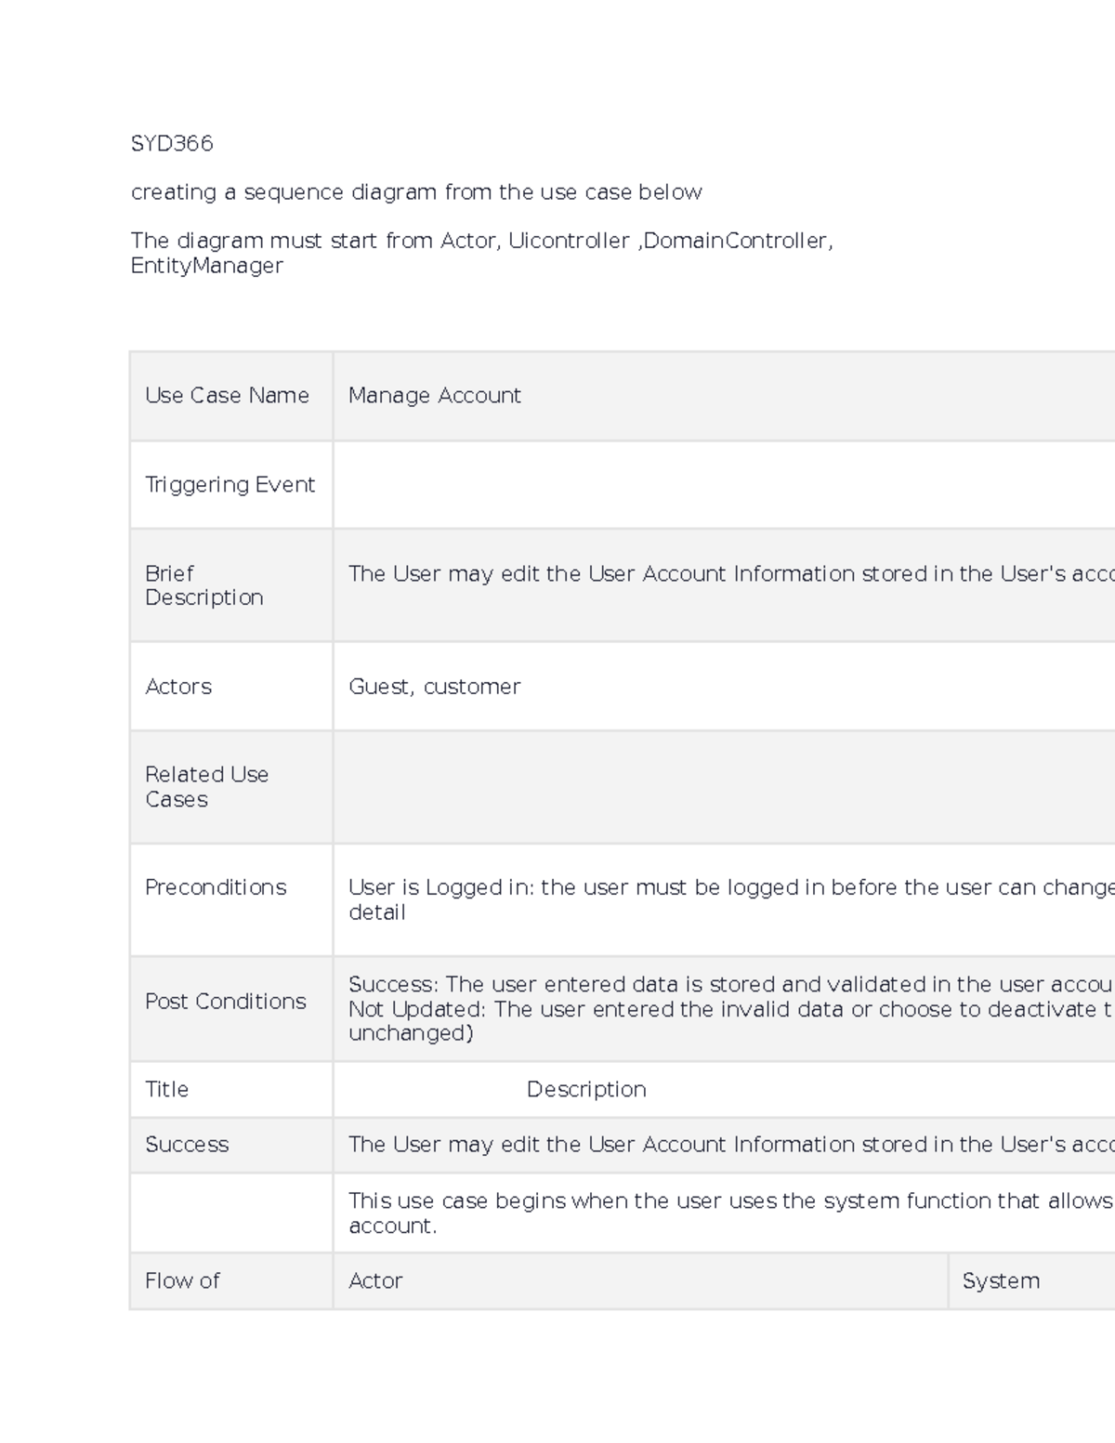Select the Title header cell
Screen dimensions: 1115x1443
click(x=167, y=1089)
